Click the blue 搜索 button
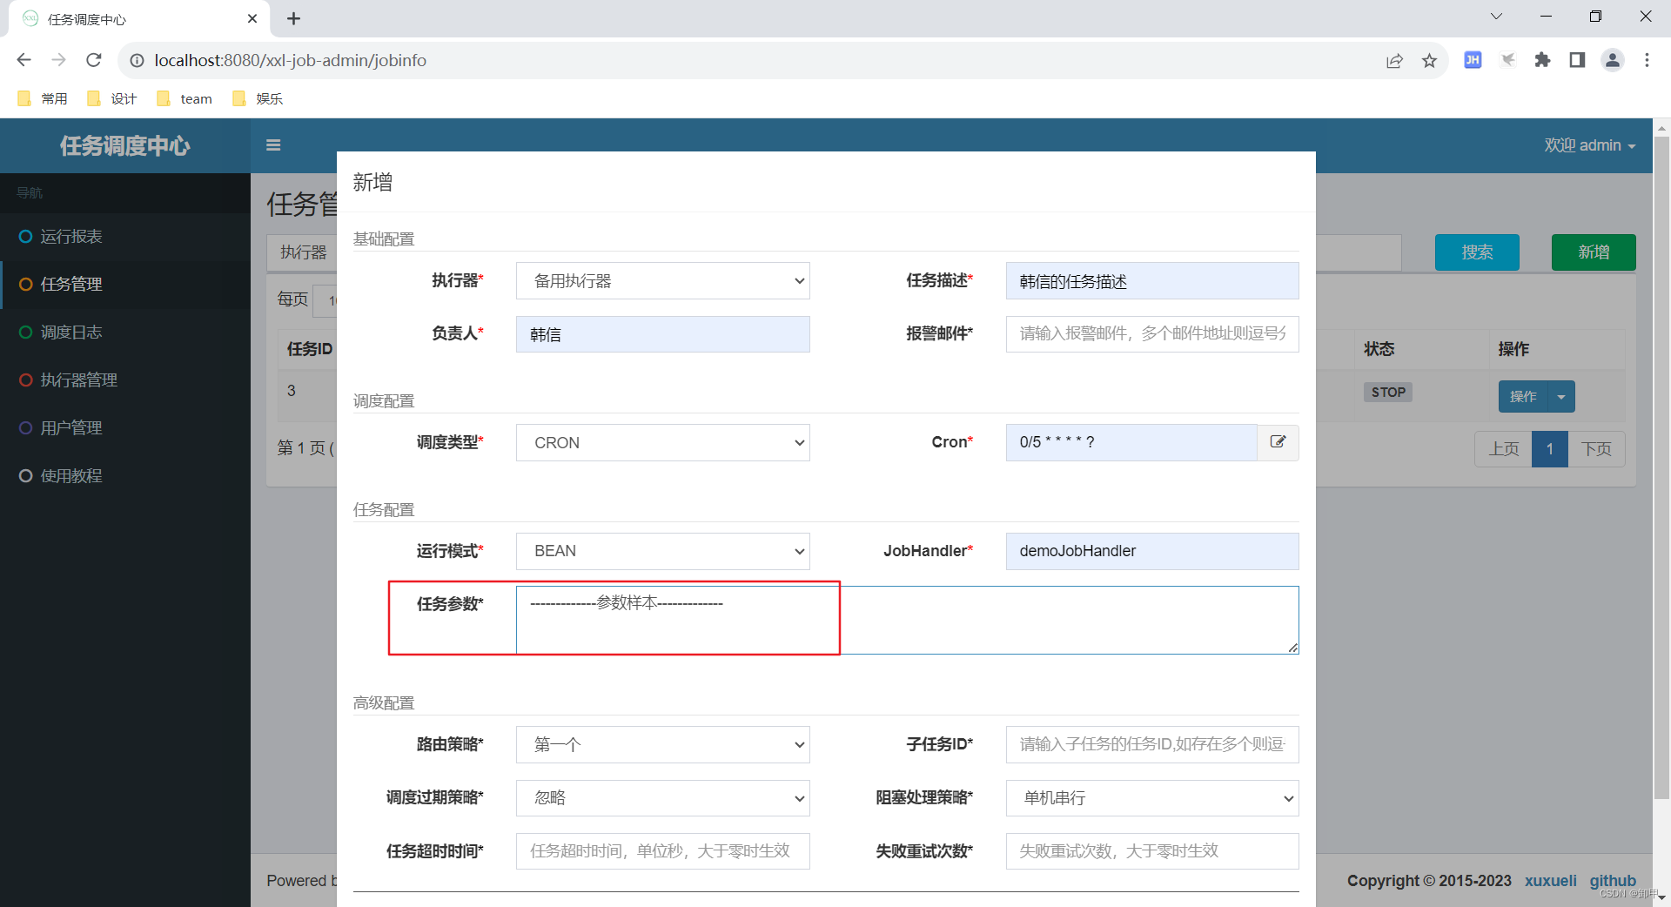This screenshot has height=907, width=1671. [x=1477, y=252]
